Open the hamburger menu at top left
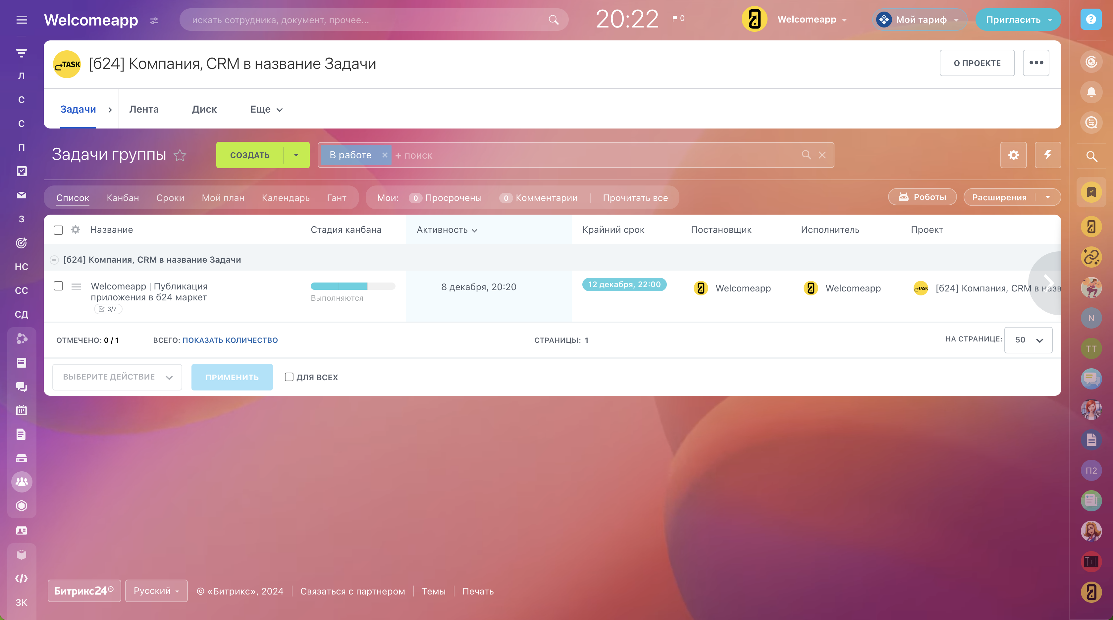The image size is (1113, 620). 22,20
